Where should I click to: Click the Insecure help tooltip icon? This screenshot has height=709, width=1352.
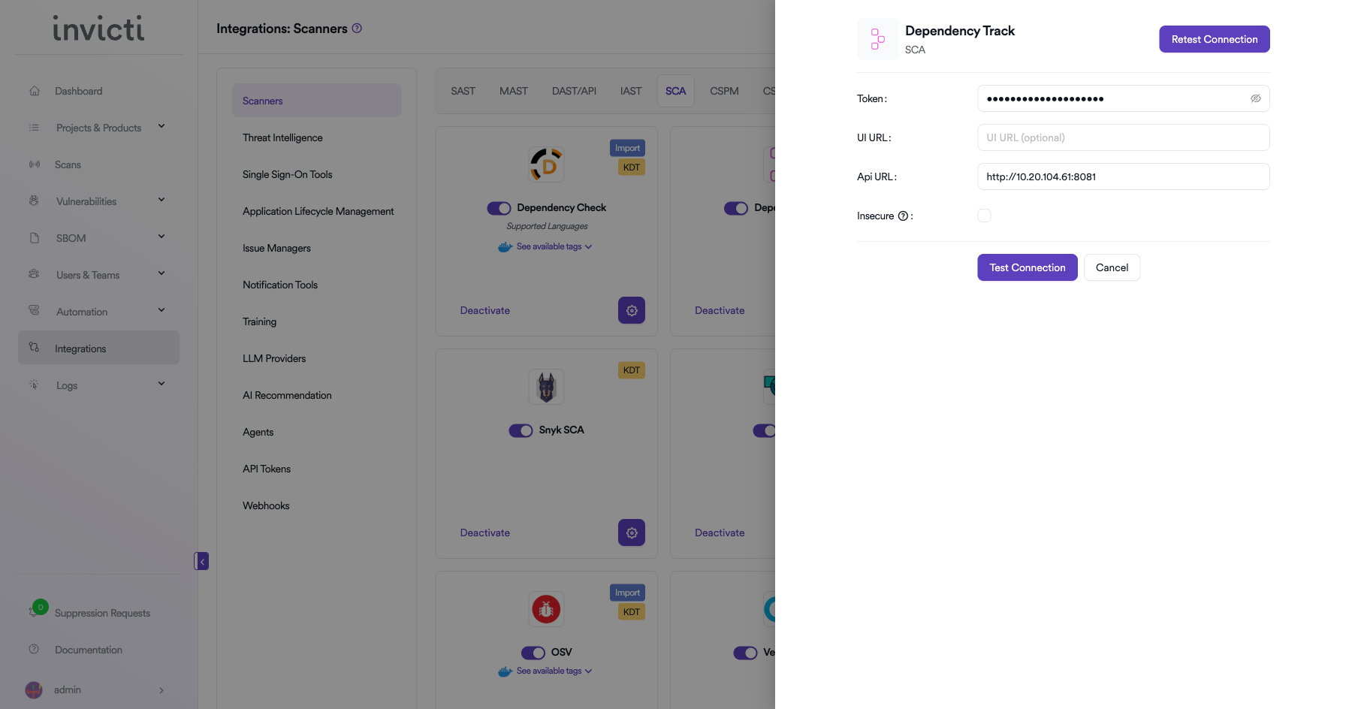pos(903,216)
